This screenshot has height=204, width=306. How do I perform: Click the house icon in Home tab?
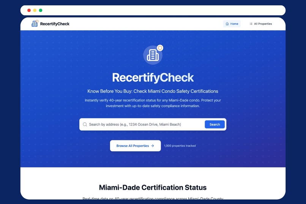(227, 24)
